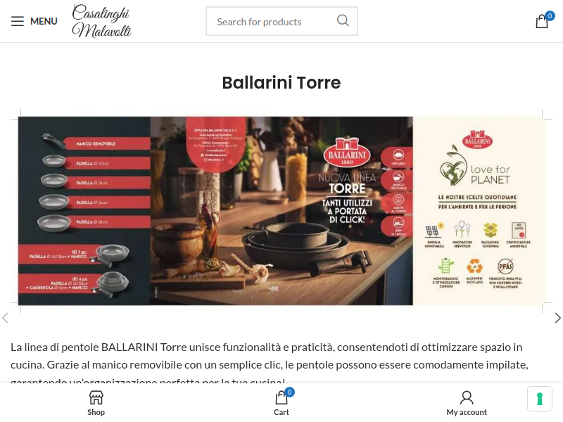Click the MENU text label
563x422 pixels.
tap(44, 21)
